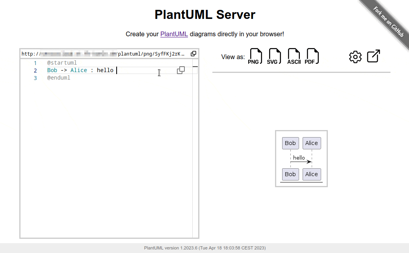Click the PlantUML version footer text

pyautogui.click(x=205, y=248)
